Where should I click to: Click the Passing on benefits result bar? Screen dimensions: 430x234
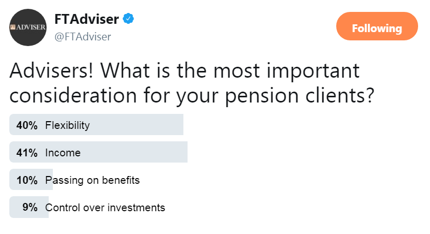coord(31,180)
